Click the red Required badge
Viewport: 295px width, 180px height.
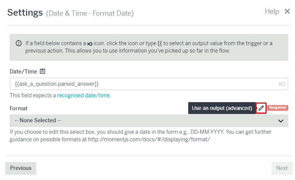pos(277,108)
